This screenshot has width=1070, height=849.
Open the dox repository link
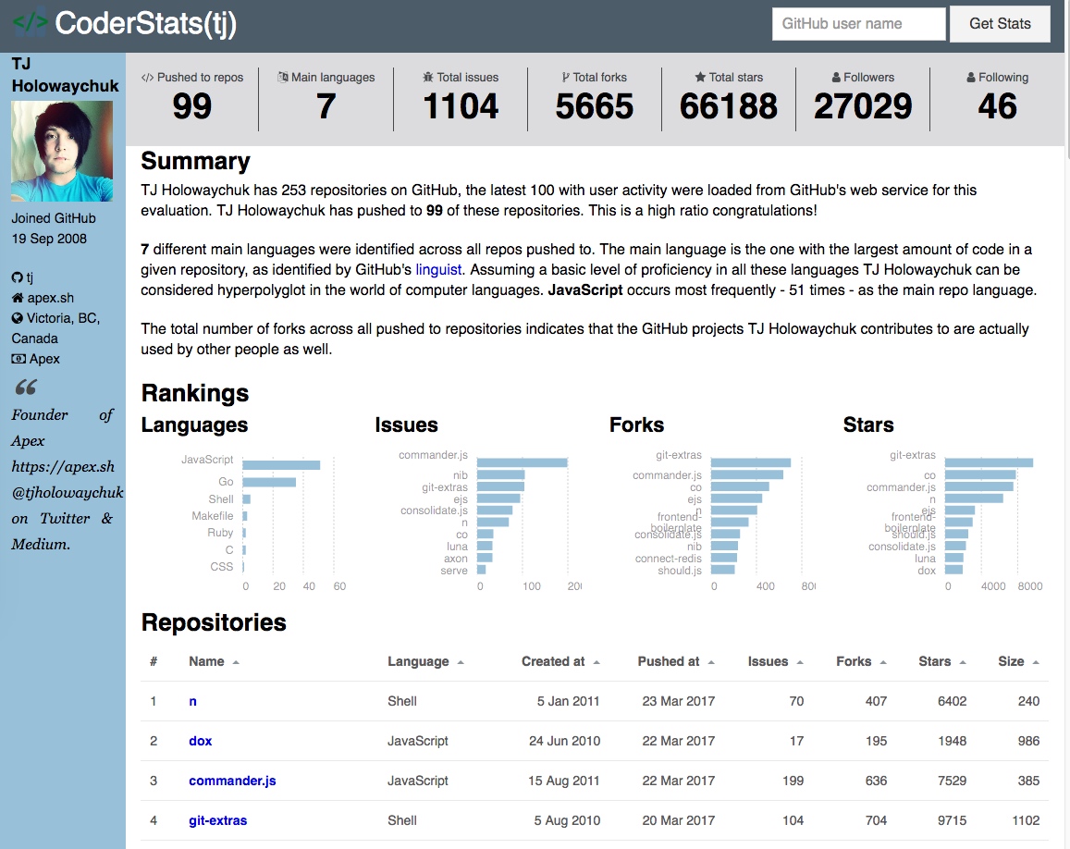pyautogui.click(x=200, y=741)
